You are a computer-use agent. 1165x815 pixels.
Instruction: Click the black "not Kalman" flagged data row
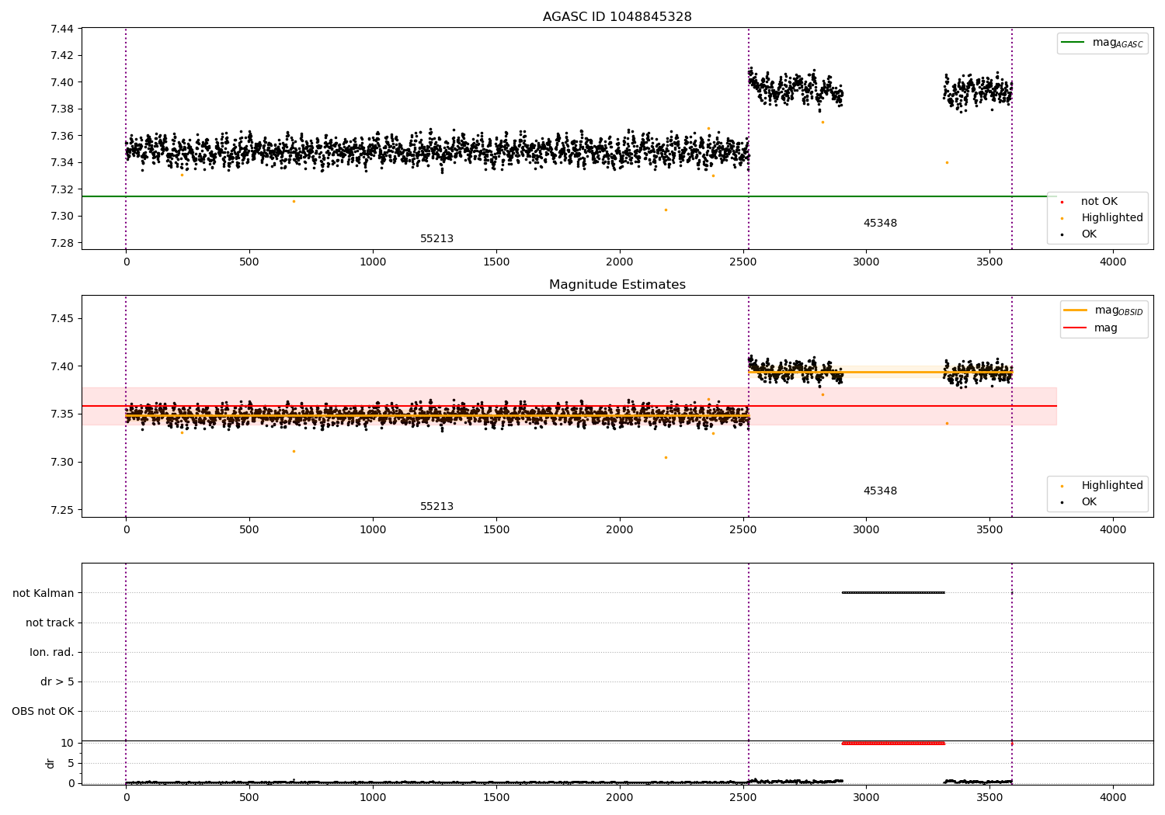893,593
